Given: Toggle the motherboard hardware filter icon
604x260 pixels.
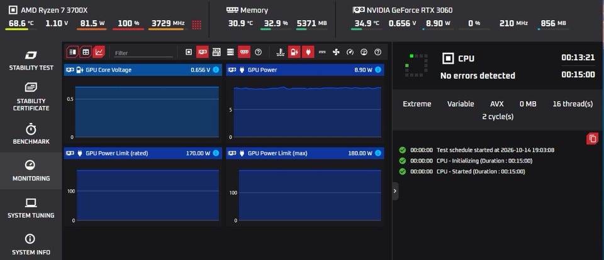Looking at the screenshot, I should click(216, 51).
